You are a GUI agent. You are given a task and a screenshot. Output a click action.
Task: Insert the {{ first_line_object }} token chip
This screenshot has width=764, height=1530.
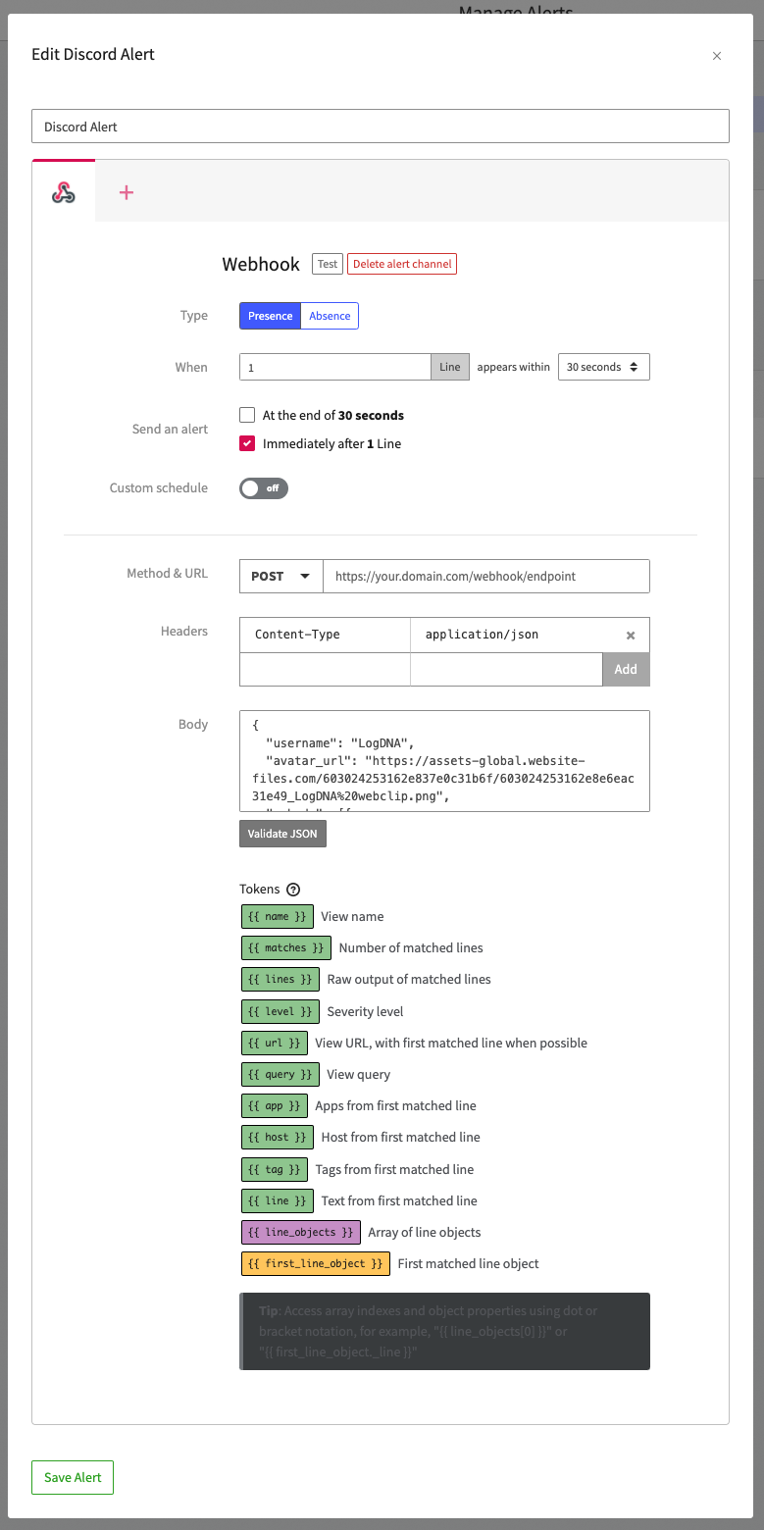click(x=315, y=1263)
